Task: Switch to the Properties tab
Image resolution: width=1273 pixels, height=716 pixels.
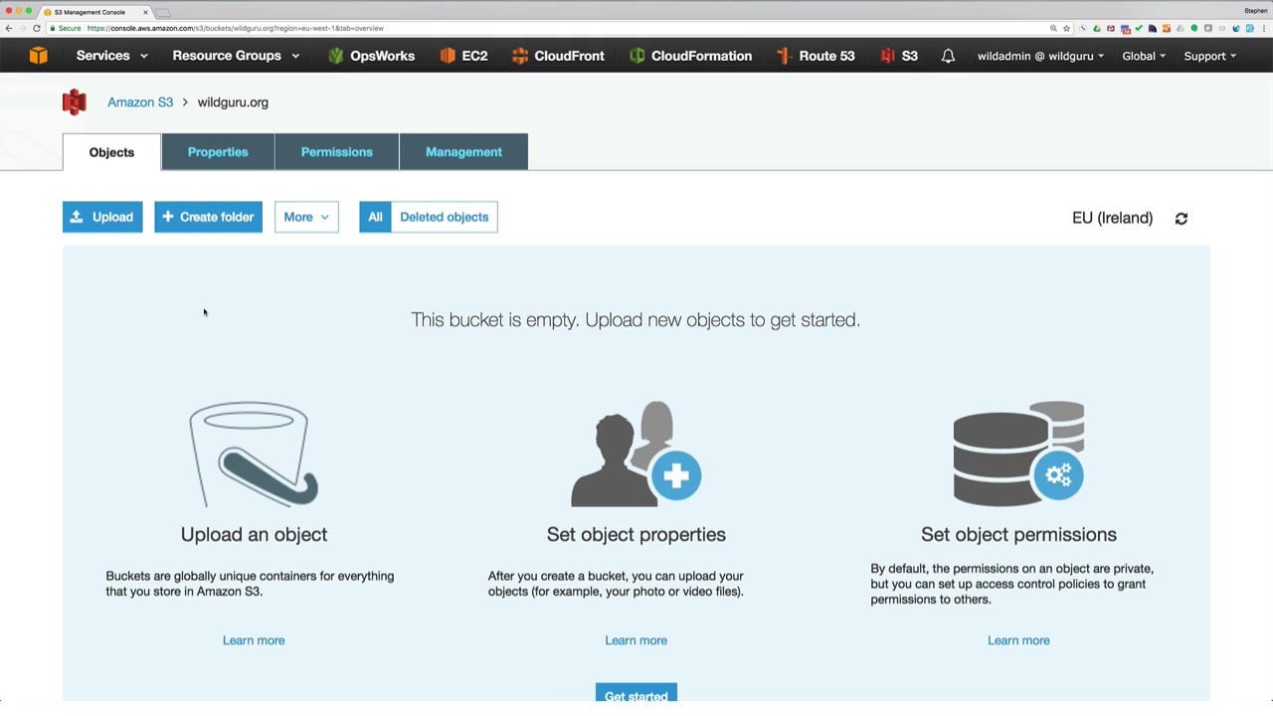Action: click(218, 152)
